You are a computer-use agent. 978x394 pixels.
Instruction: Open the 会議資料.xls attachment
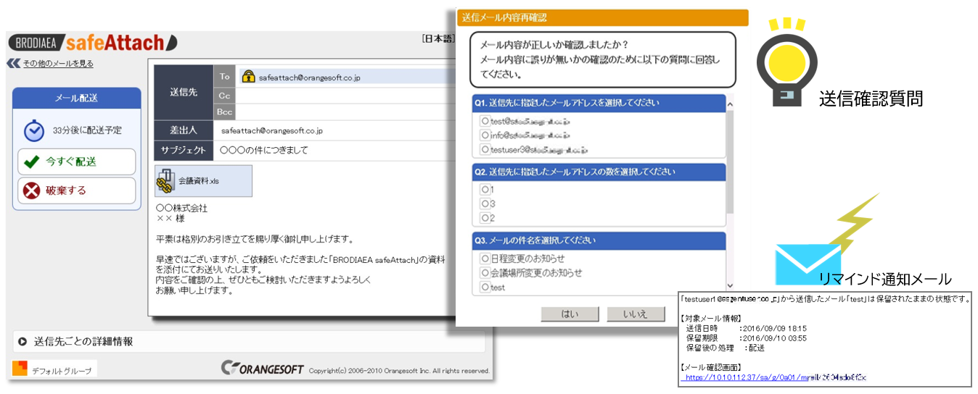(x=204, y=181)
